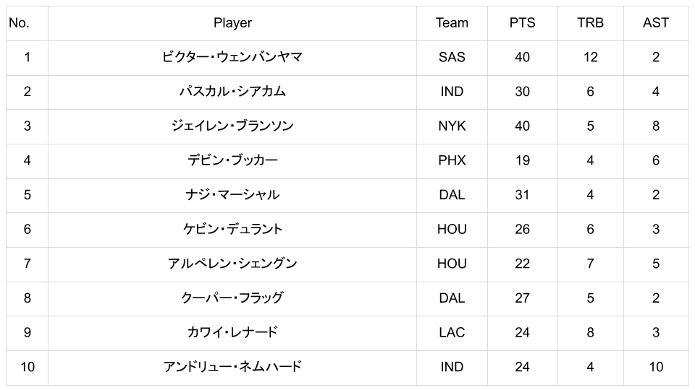Select the ビクター・ウェンバンヤマ player cell
695x390 pixels.
[x=232, y=57]
